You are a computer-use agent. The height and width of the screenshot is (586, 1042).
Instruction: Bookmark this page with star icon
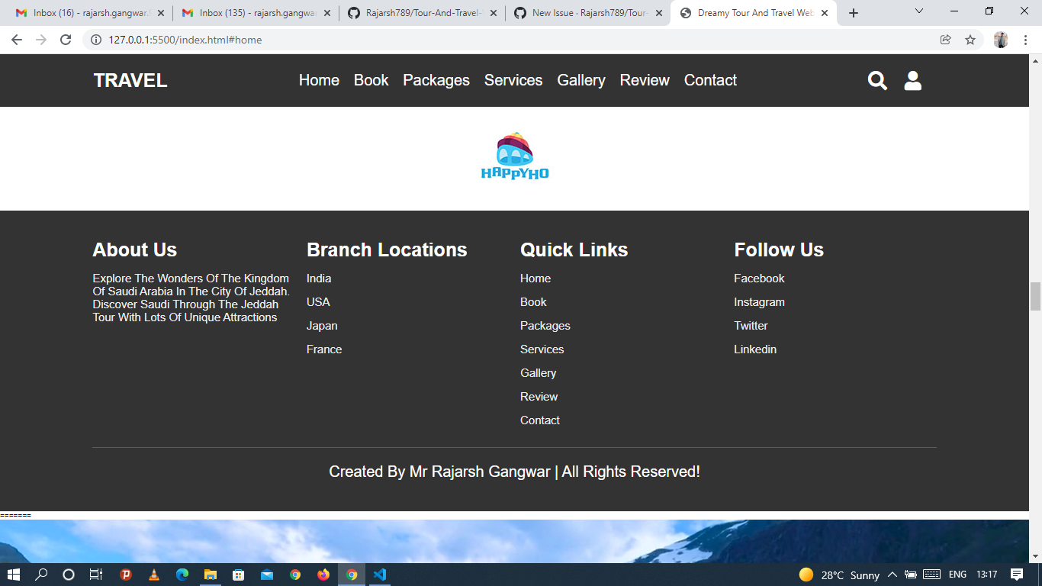(970, 40)
